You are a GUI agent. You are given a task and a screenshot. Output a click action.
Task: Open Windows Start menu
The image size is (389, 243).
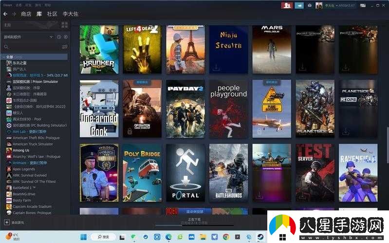[x=84, y=237]
